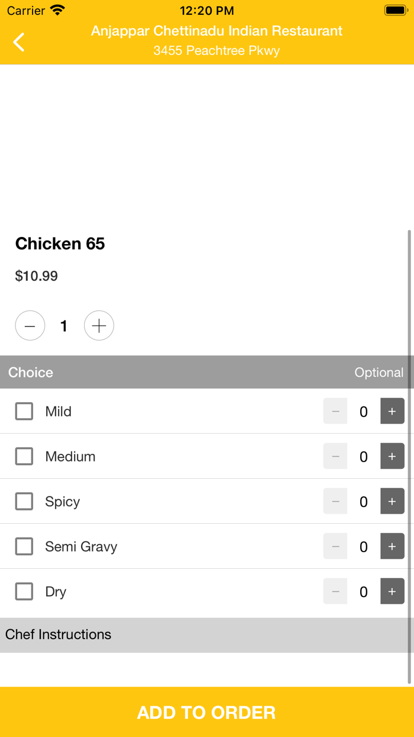Enable the Medium spice checkbox
414x737 pixels.
click(x=24, y=456)
